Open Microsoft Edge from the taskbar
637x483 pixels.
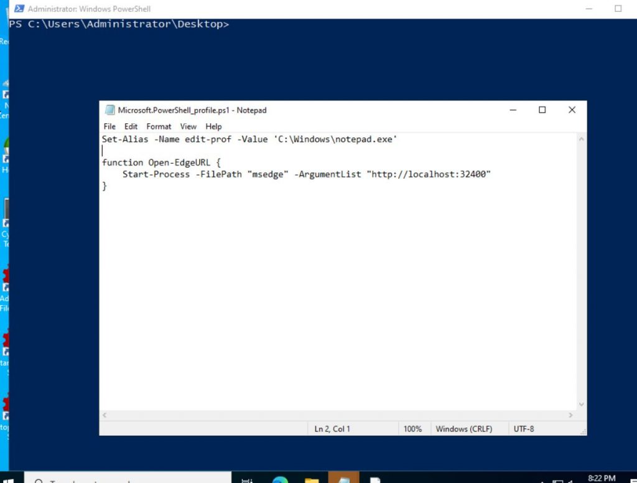[280, 479]
